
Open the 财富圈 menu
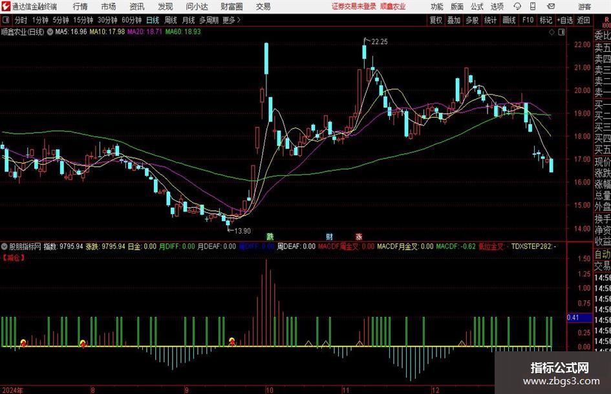click(x=231, y=6)
